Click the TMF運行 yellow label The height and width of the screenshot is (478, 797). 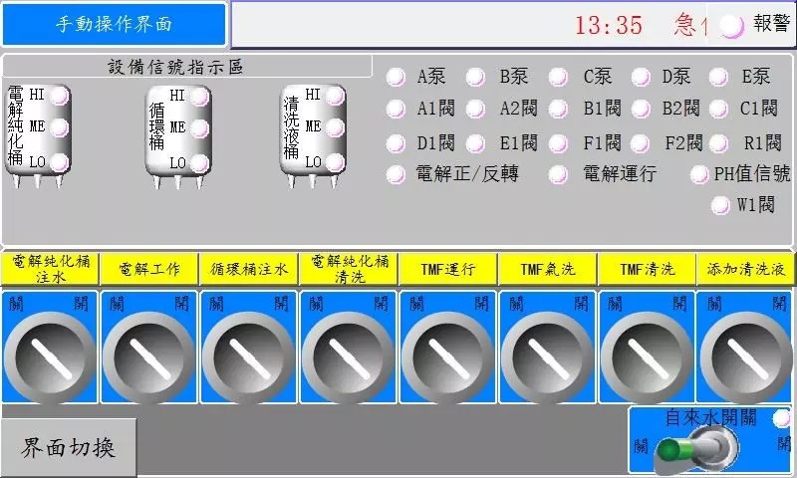tap(447, 269)
